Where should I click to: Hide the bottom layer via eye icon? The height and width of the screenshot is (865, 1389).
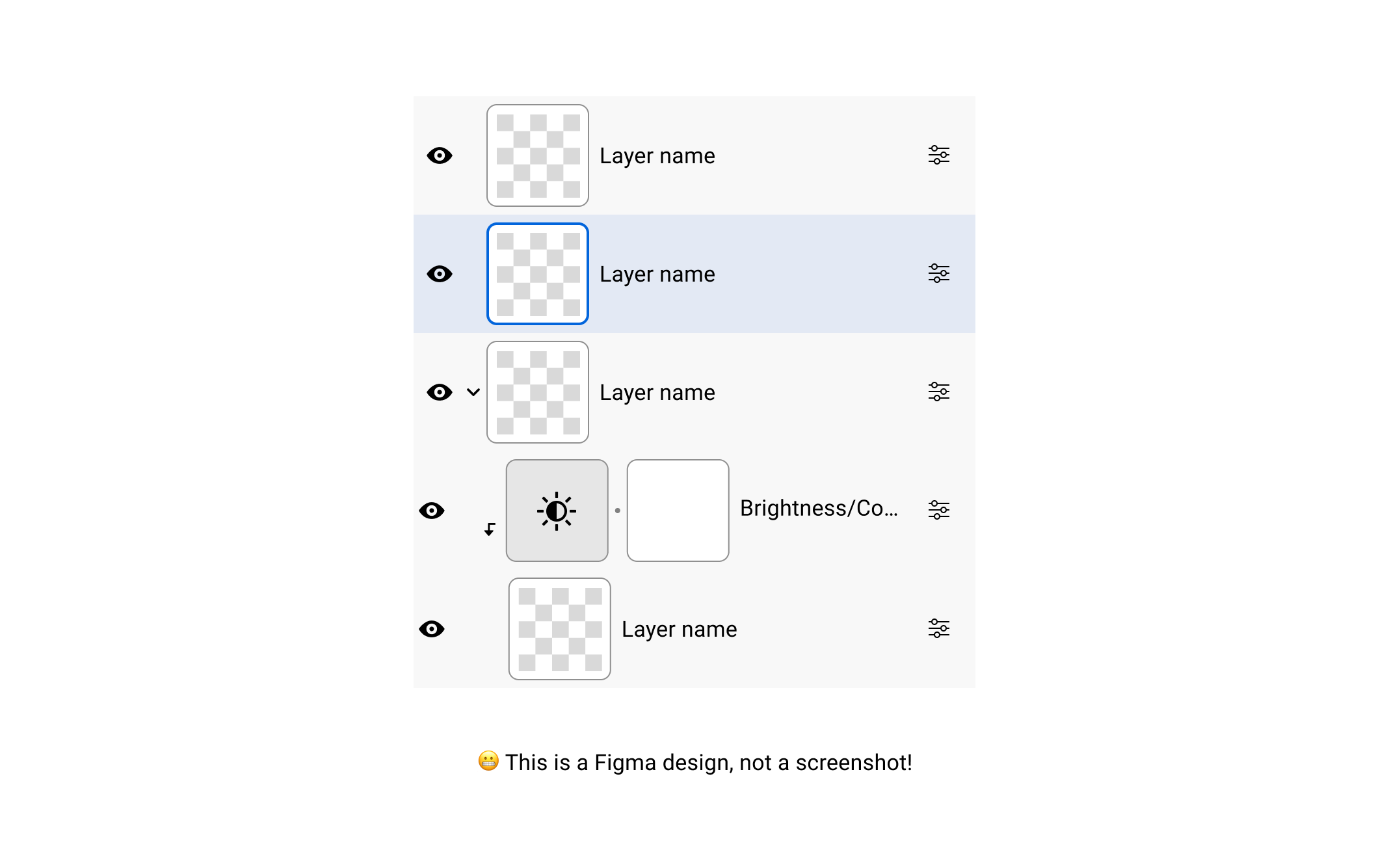pyautogui.click(x=432, y=629)
